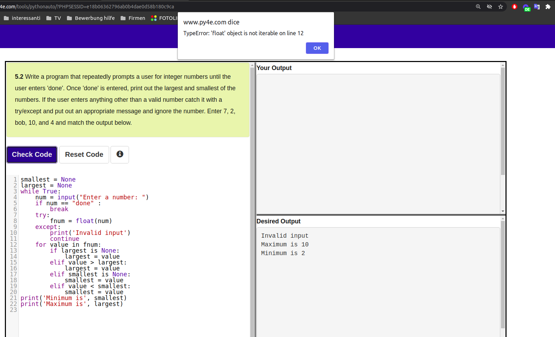Screen dimensions: 555x337
Task: Open the Google Translate extension icon
Action: pyautogui.click(x=537, y=7)
